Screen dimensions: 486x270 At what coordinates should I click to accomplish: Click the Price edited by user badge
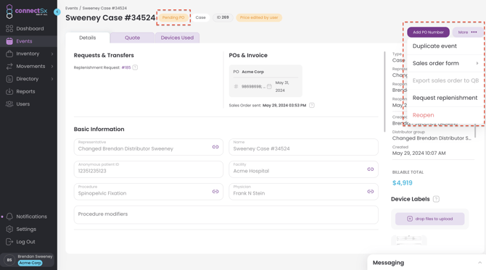pyautogui.click(x=259, y=17)
